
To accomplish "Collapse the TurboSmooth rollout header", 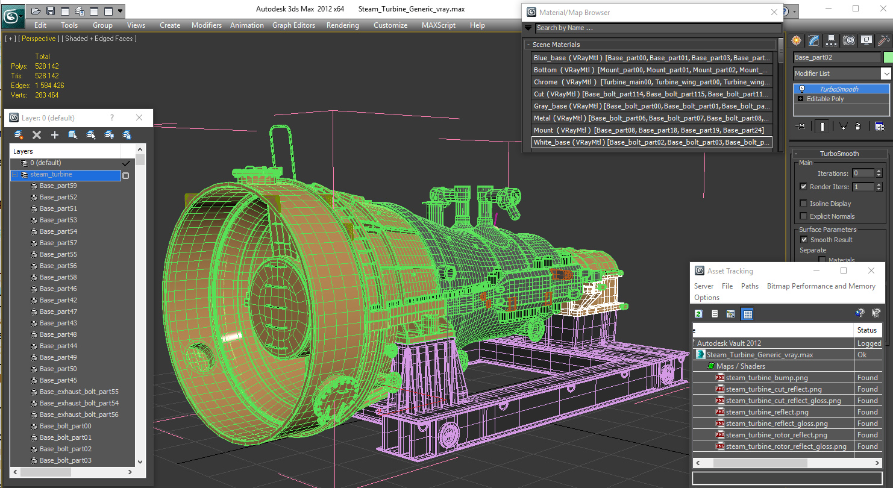I will pos(839,154).
